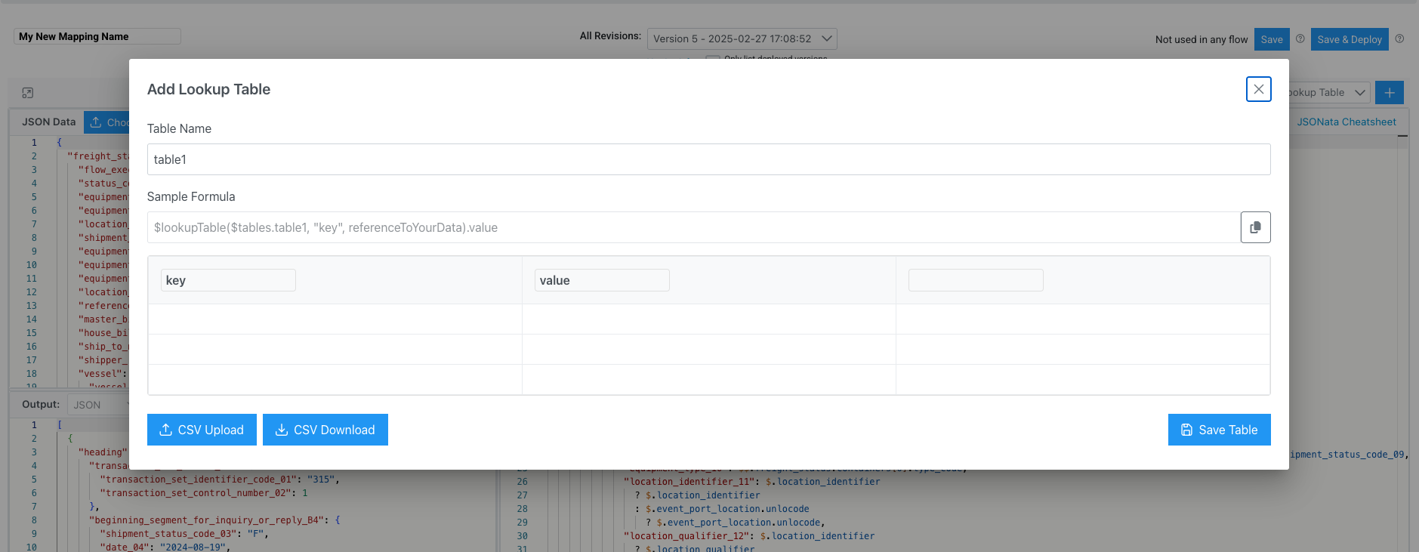Copy the sample formula to clipboard
Viewport: 1419px width, 552px height.
[1255, 227]
